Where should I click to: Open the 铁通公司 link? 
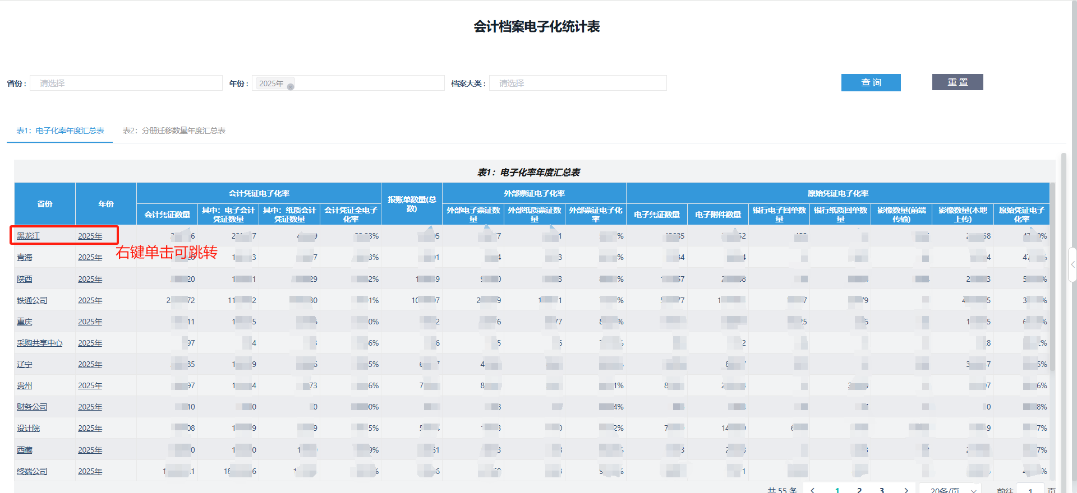32,300
